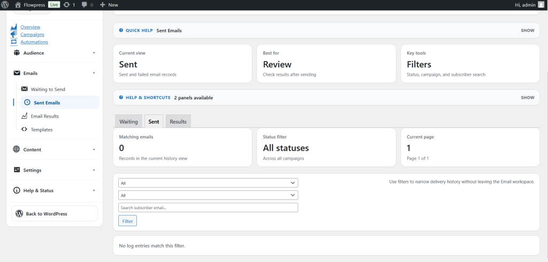Image resolution: width=548 pixels, height=262 pixels.
Task: Click the Back to WordPress button
Action: (x=55, y=213)
